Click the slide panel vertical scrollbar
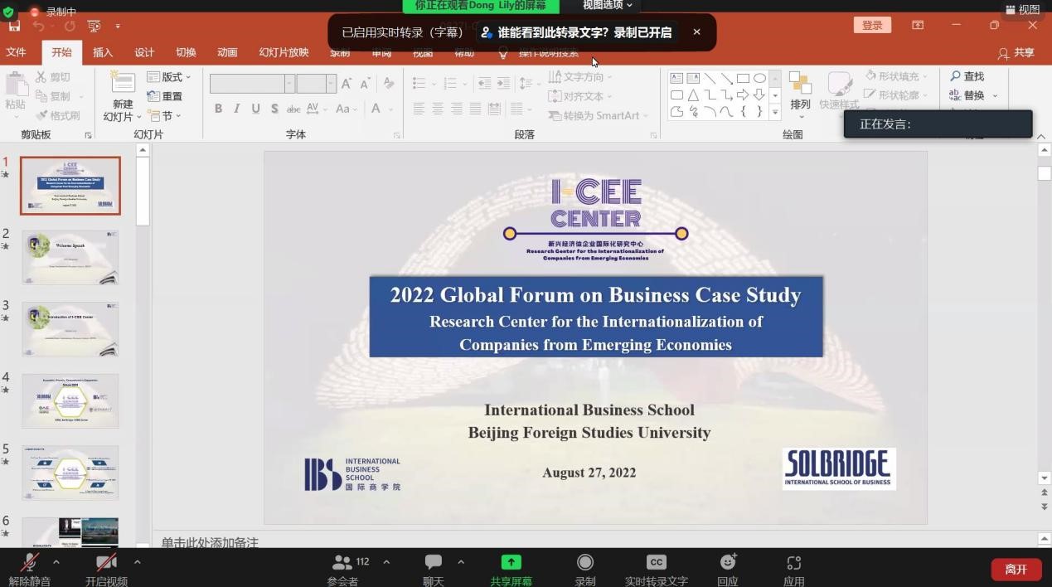Image resolution: width=1052 pixels, height=587 pixels. pyautogui.click(x=143, y=191)
